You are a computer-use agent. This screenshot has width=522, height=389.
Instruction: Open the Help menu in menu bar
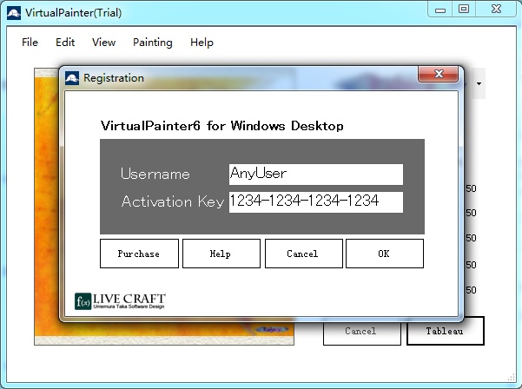[x=202, y=43]
